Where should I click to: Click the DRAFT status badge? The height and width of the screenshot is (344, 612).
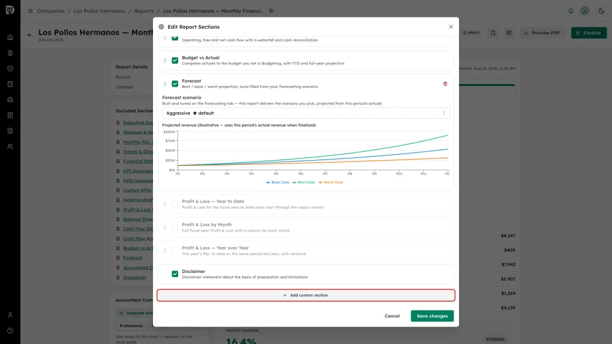pyautogui.click(x=471, y=33)
